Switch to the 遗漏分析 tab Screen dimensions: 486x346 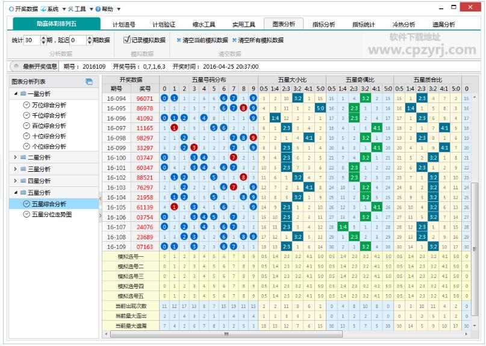(x=443, y=25)
